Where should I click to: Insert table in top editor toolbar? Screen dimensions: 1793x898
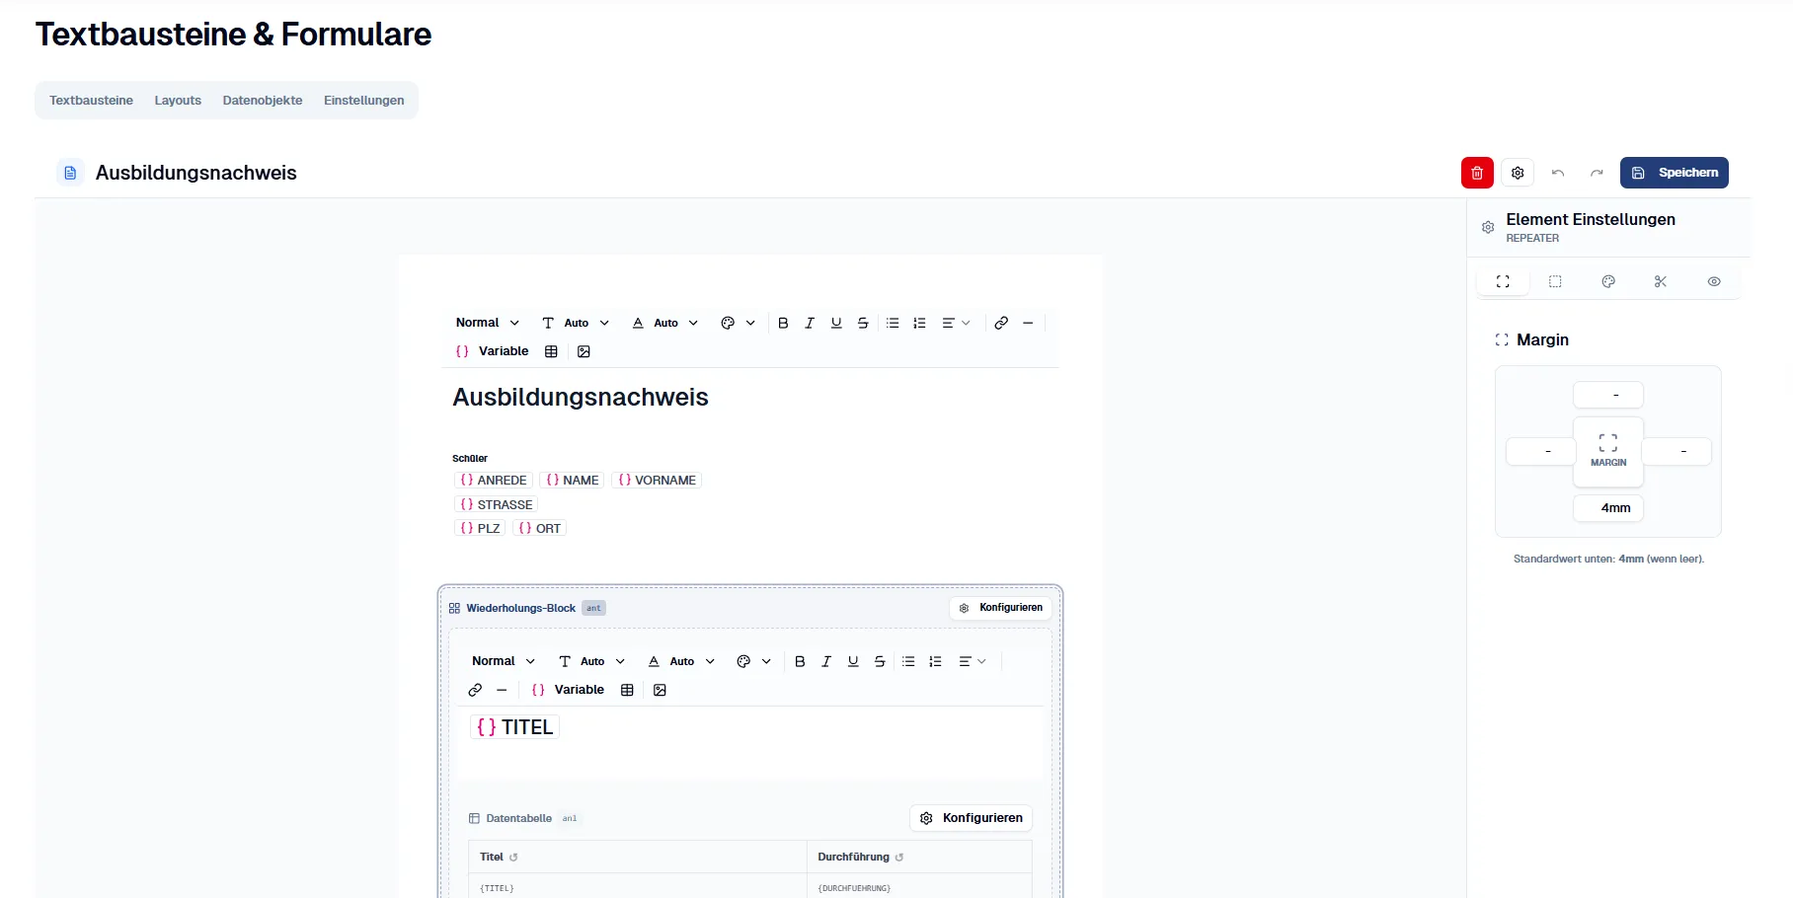pyautogui.click(x=551, y=351)
